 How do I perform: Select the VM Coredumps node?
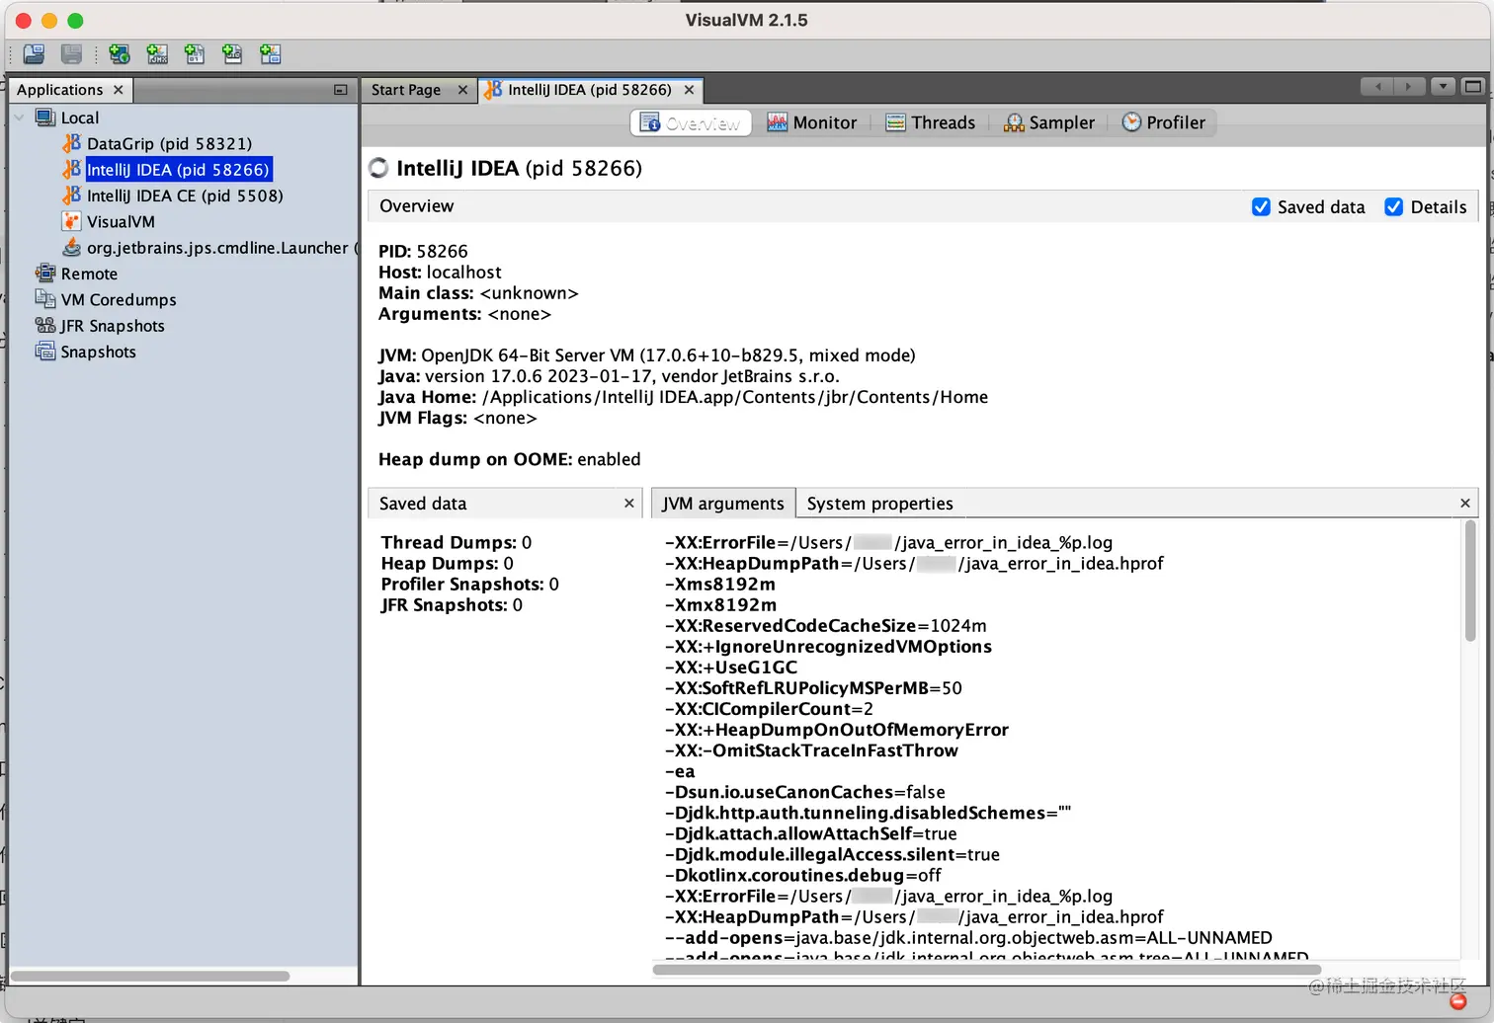(x=119, y=300)
